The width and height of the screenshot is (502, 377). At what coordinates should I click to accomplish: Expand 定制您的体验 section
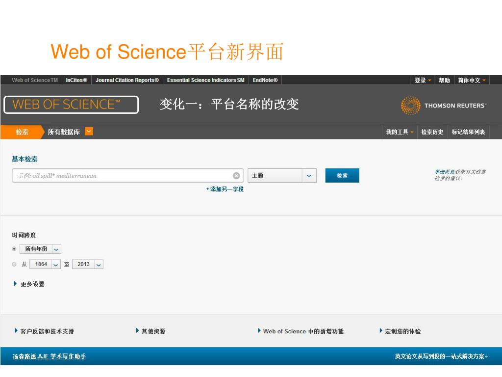400,331
